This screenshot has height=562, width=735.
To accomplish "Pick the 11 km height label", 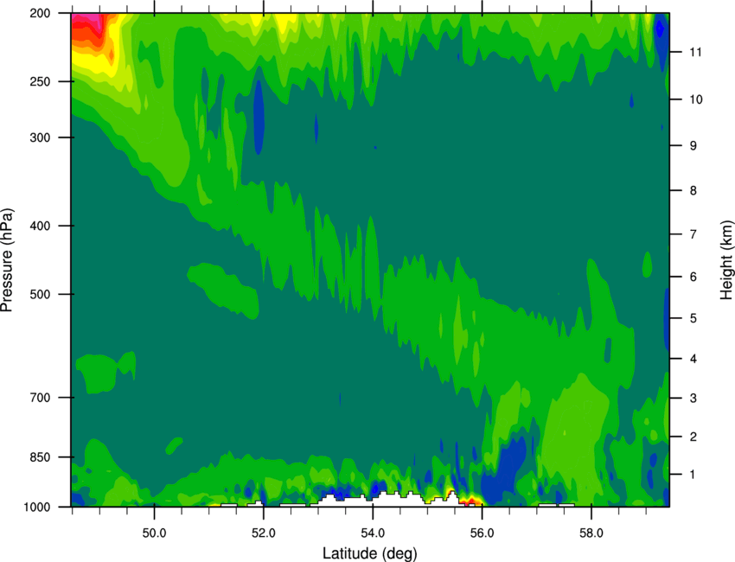I will tap(695, 52).
